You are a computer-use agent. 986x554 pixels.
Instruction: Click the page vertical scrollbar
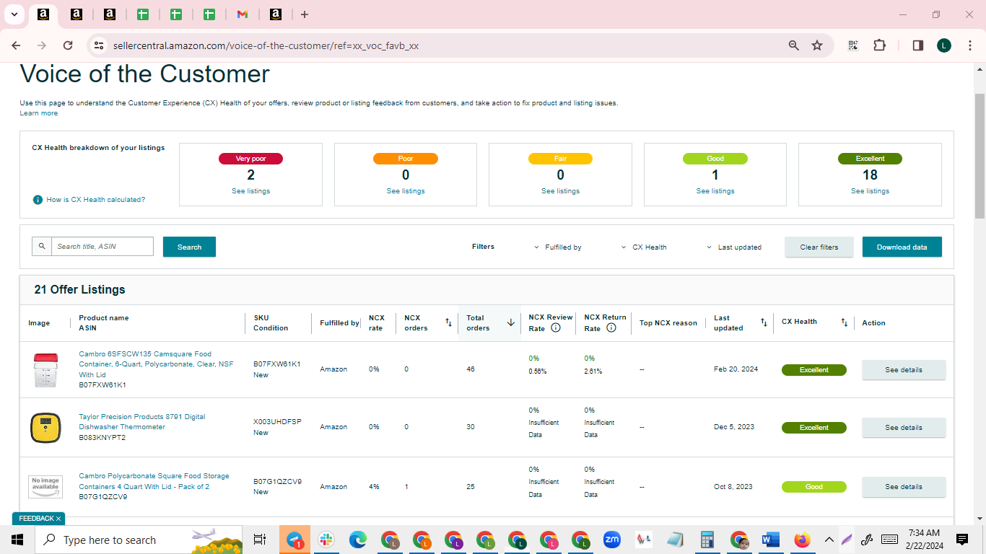pos(980,155)
